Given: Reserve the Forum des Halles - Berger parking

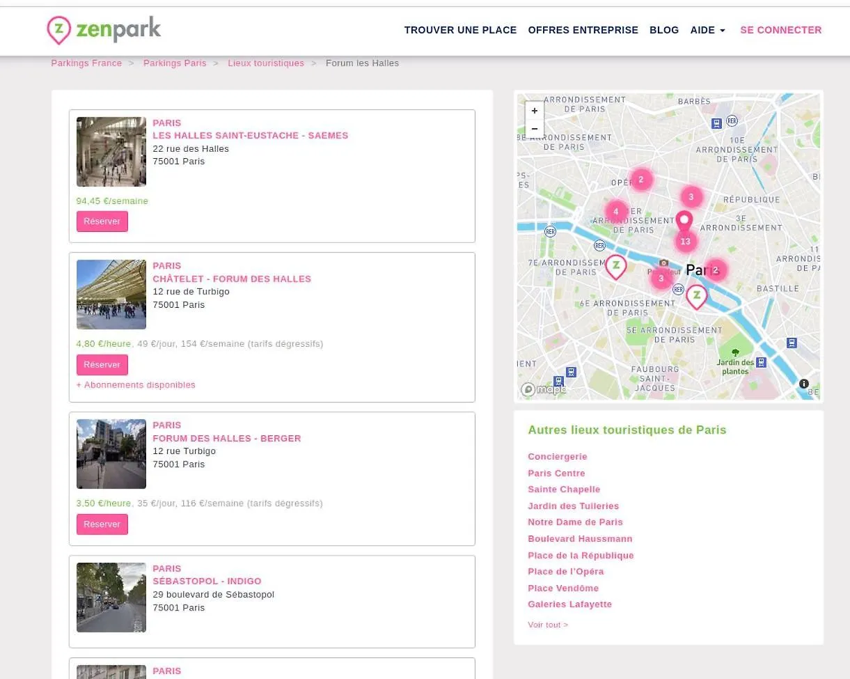Looking at the screenshot, I should [102, 524].
